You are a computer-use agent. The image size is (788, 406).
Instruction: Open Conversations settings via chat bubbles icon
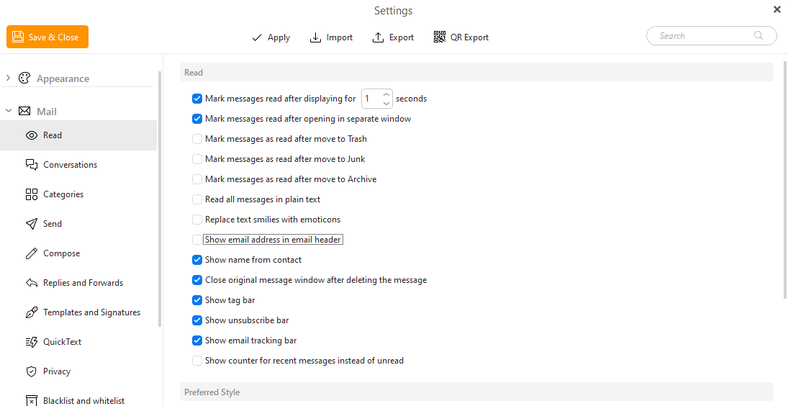(32, 165)
